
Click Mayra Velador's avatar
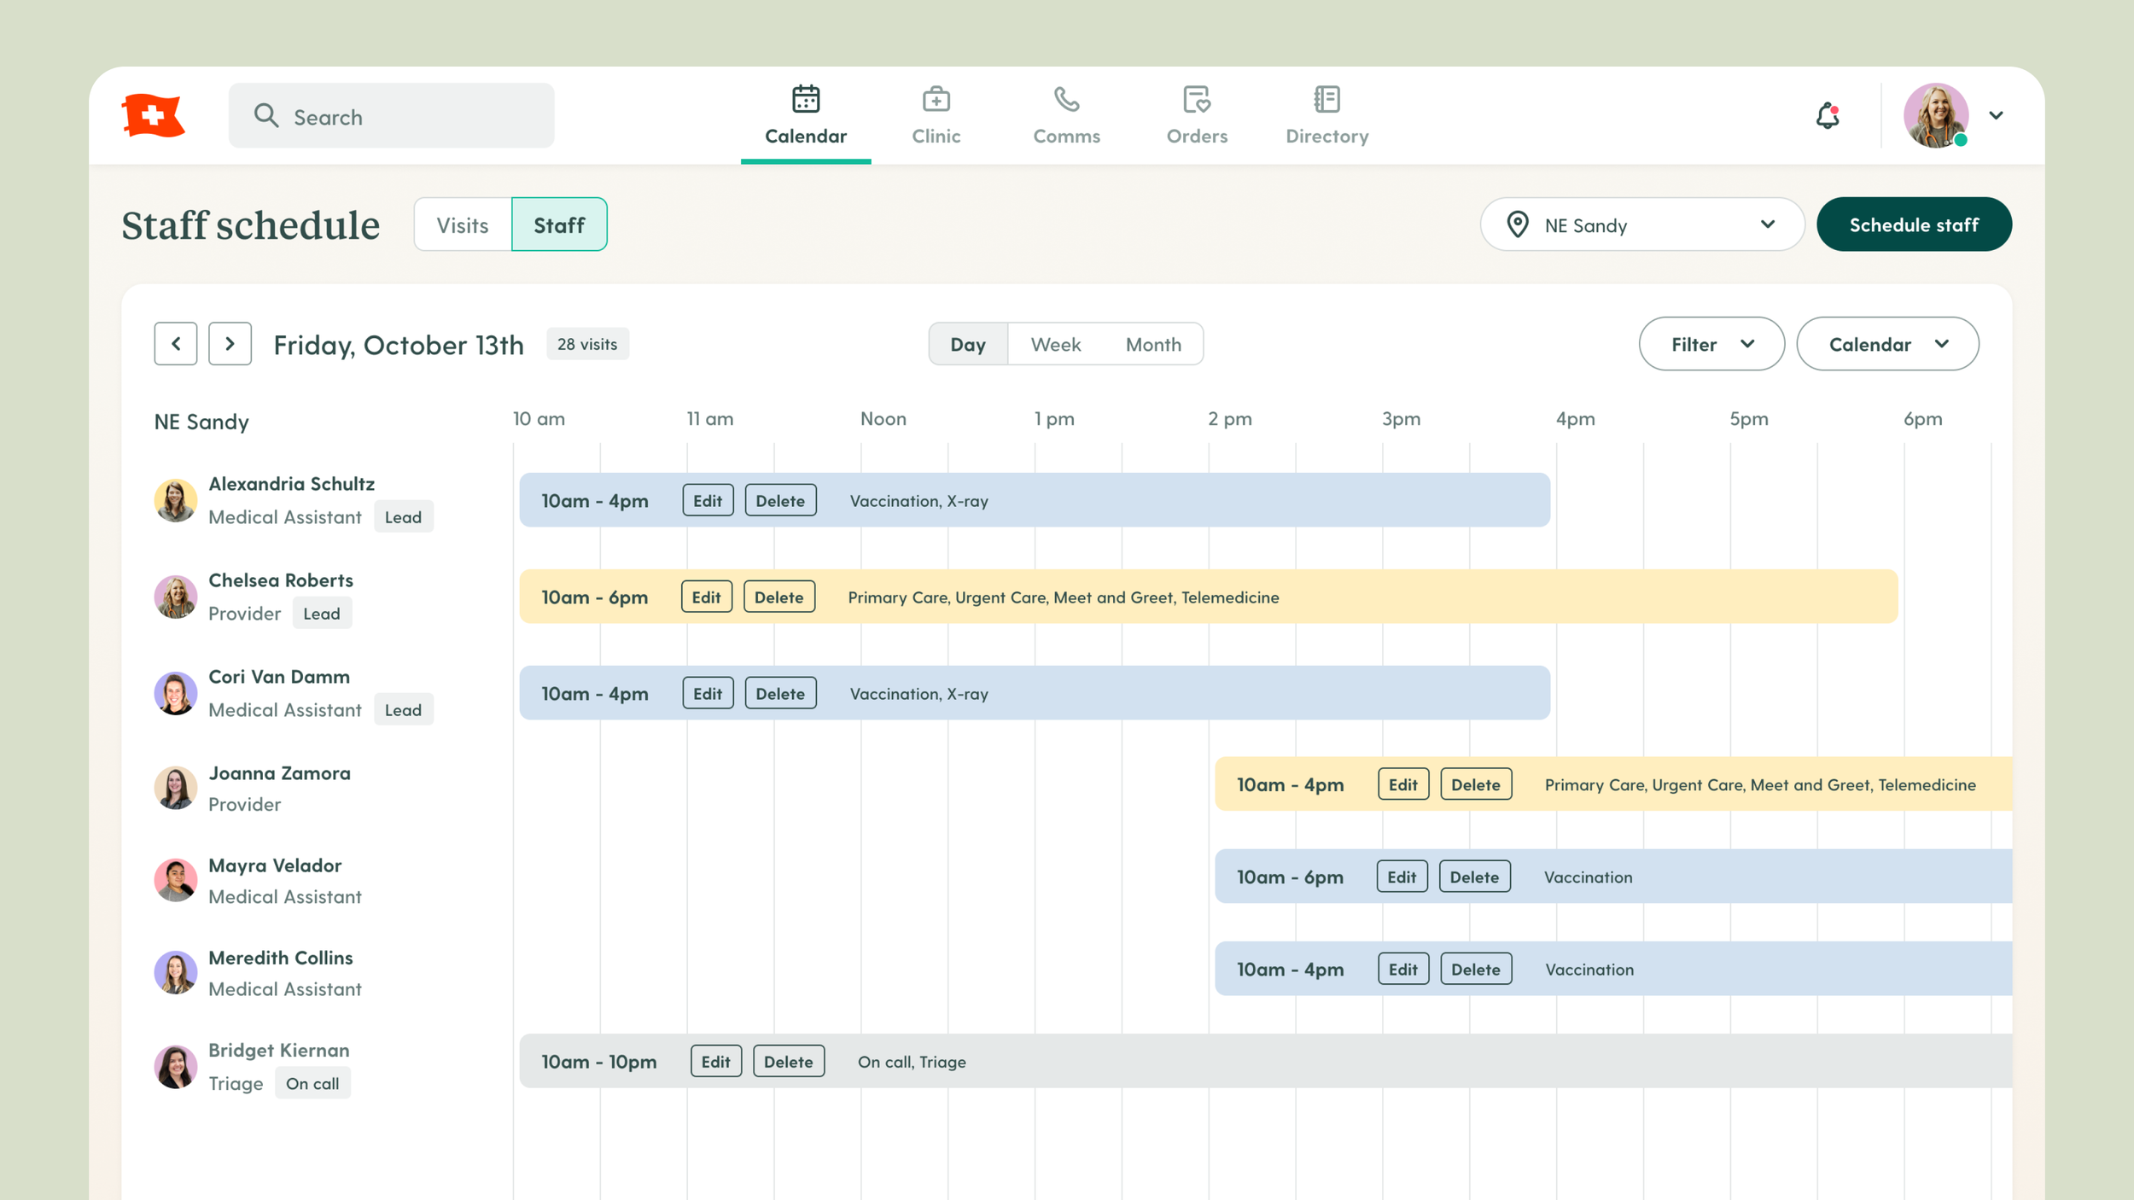(x=176, y=880)
